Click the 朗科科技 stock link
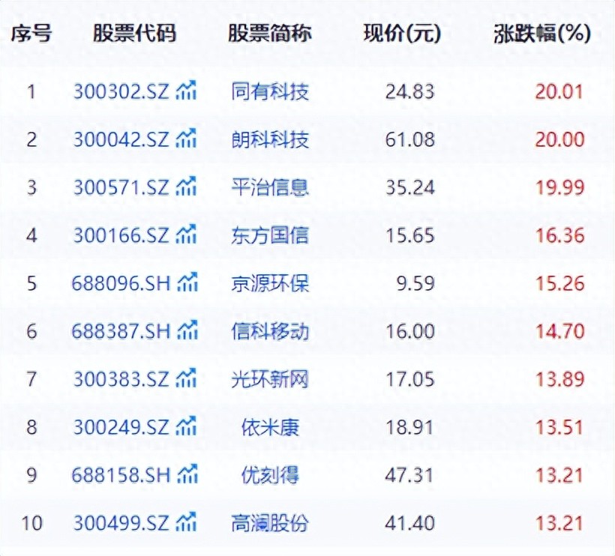Screen dimensions: 615x556 click(270, 140)
